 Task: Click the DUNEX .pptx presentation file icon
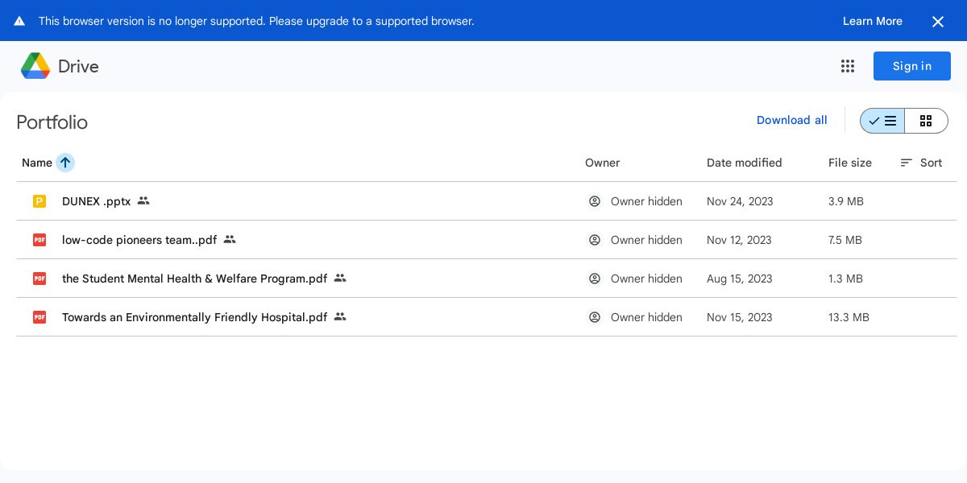pyautogui.click(x=39, y=201)
